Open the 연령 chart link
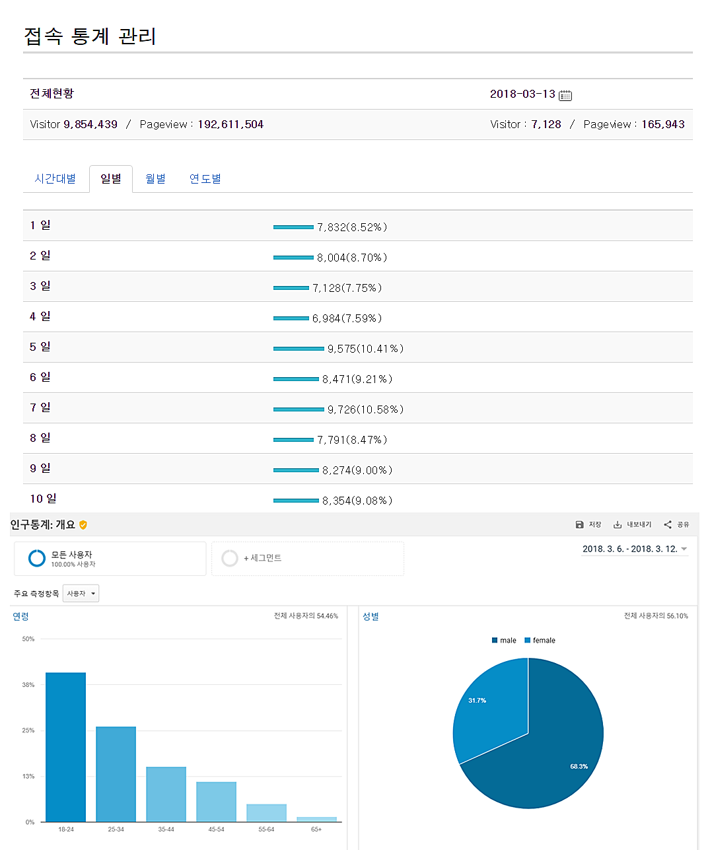 (x=20, y=616)
